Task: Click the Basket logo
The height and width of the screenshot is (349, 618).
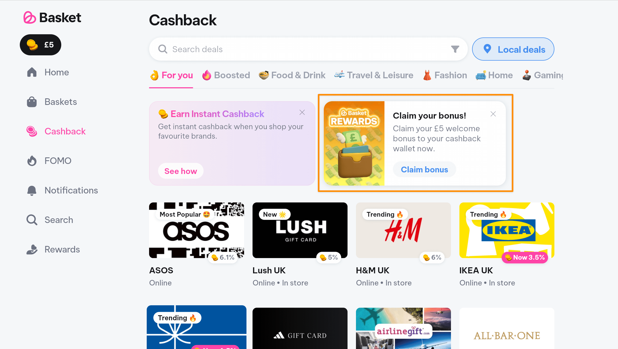Action: pos(52,18)
